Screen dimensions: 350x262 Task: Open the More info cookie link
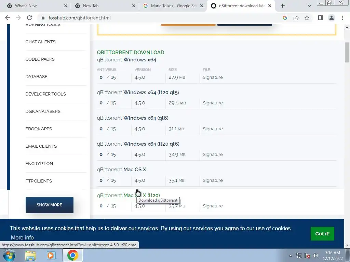point(22,237)
